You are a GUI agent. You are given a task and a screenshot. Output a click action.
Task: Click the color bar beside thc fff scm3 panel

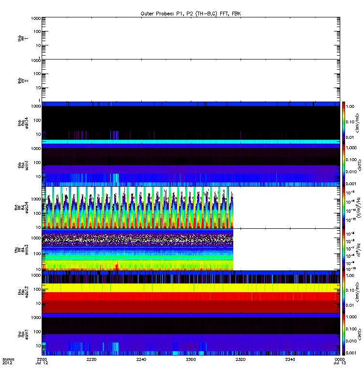click(344, 250)
